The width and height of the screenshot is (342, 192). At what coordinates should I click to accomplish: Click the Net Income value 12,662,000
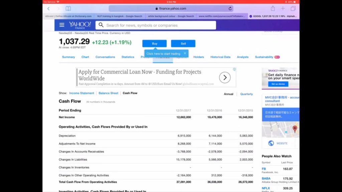coord(184,117)
